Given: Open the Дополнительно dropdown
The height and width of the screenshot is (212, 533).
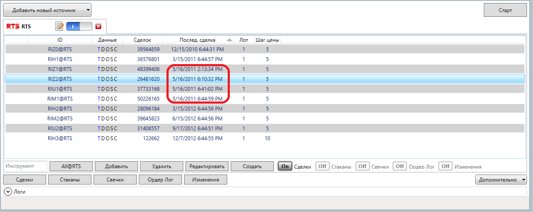Looking at the screenshot, I should coord(501,180).
